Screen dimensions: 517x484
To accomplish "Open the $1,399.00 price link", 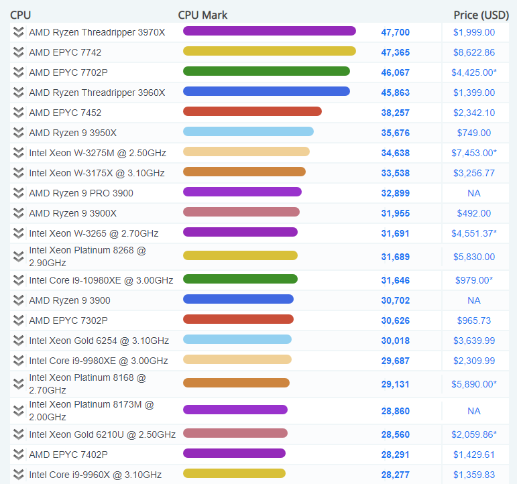I will [474, 93].
